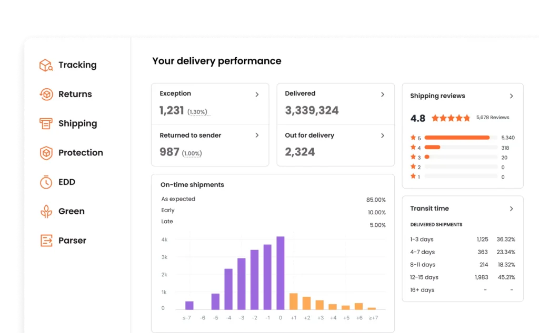539x333 pixels.
Task: Open Transit time details chevron
Action: coord(512,209)
